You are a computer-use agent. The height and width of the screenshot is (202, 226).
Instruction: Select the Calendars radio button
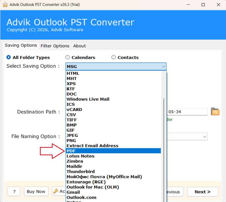click(x=67, y=57)
